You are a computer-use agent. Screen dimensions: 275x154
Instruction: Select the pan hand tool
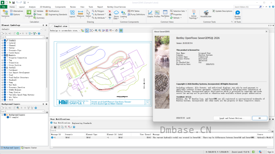[116, 30]
